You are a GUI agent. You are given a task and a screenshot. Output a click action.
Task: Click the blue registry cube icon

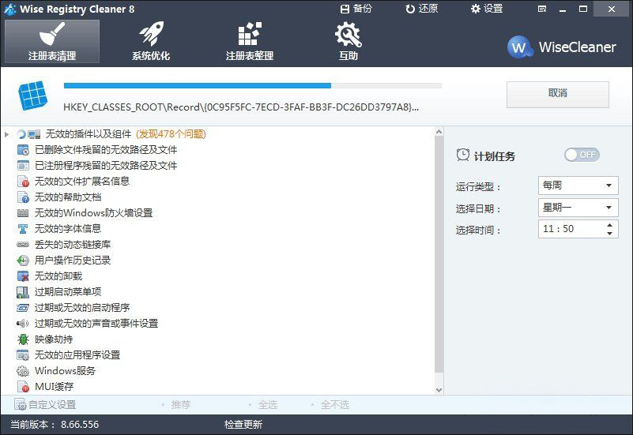click(x=32, y=96)
